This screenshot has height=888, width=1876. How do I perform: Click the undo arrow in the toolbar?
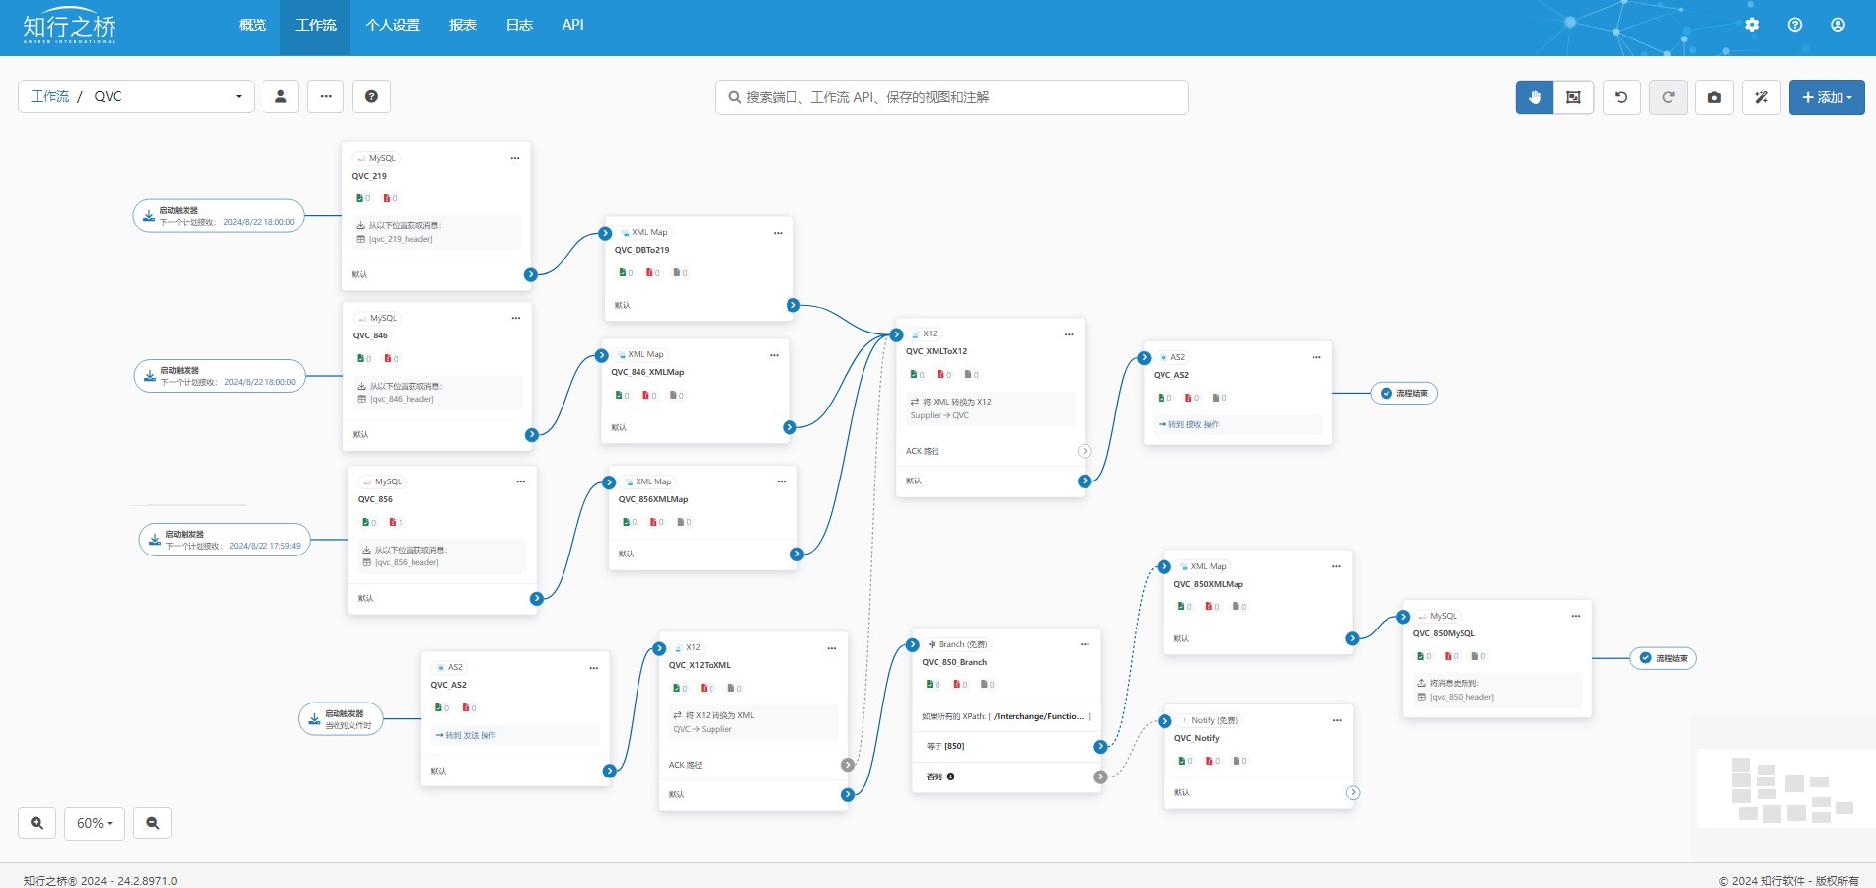coord(1621,97)
